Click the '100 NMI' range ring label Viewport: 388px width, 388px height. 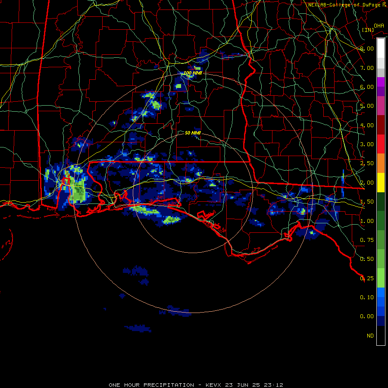click(193, 73)
